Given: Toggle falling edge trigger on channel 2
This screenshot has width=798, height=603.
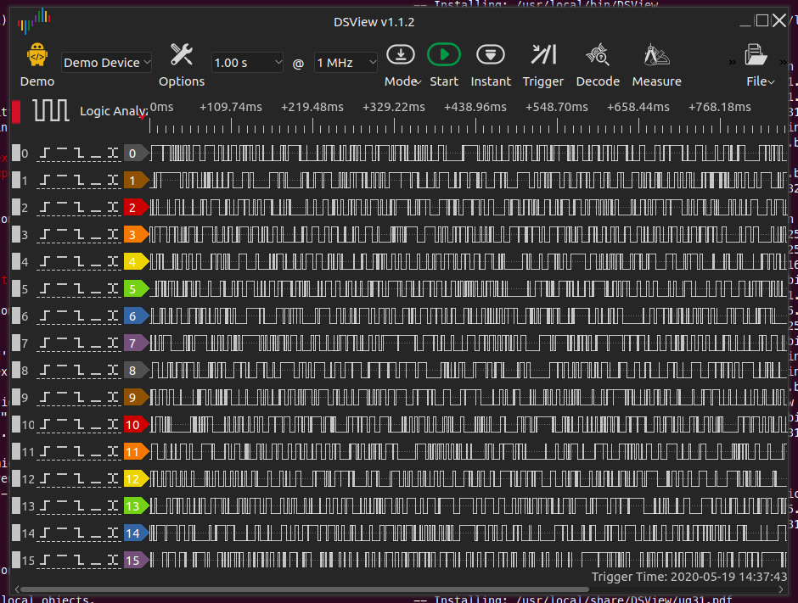Looking at the screenshot, I should coord(79,208).
